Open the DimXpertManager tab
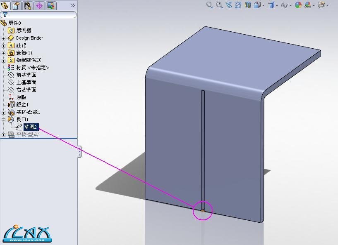 (x=39, y=6)
